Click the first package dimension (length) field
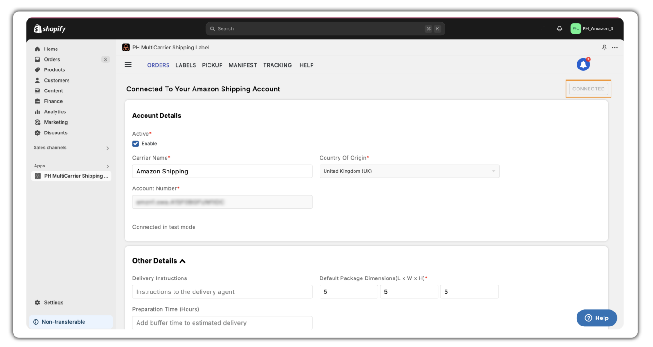Image resolution: width=653 pixels, height=347 pixels. click(349, 292)
